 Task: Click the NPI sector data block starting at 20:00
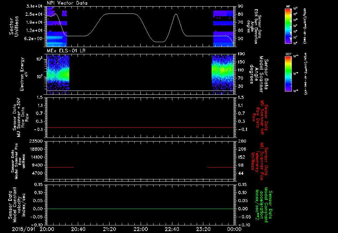point(57,27)
